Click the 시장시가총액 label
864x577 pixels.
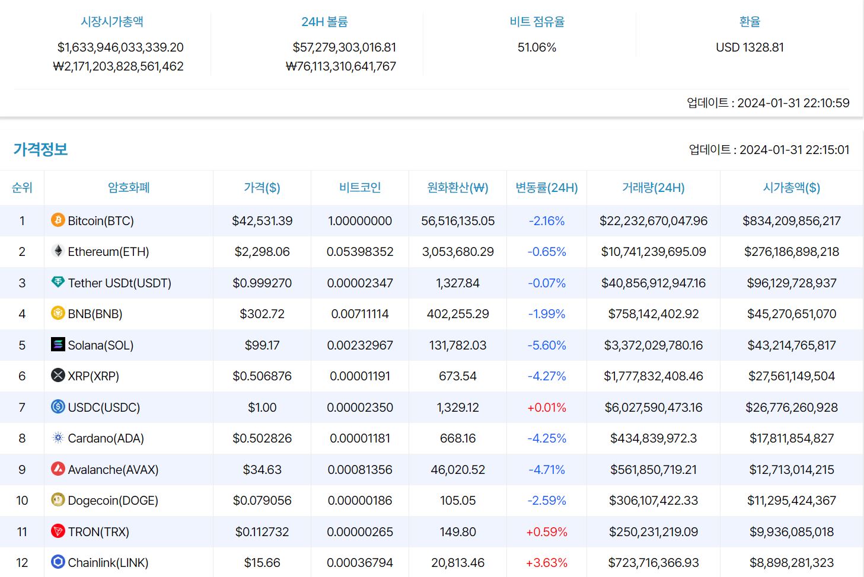[x=112, y=22]
